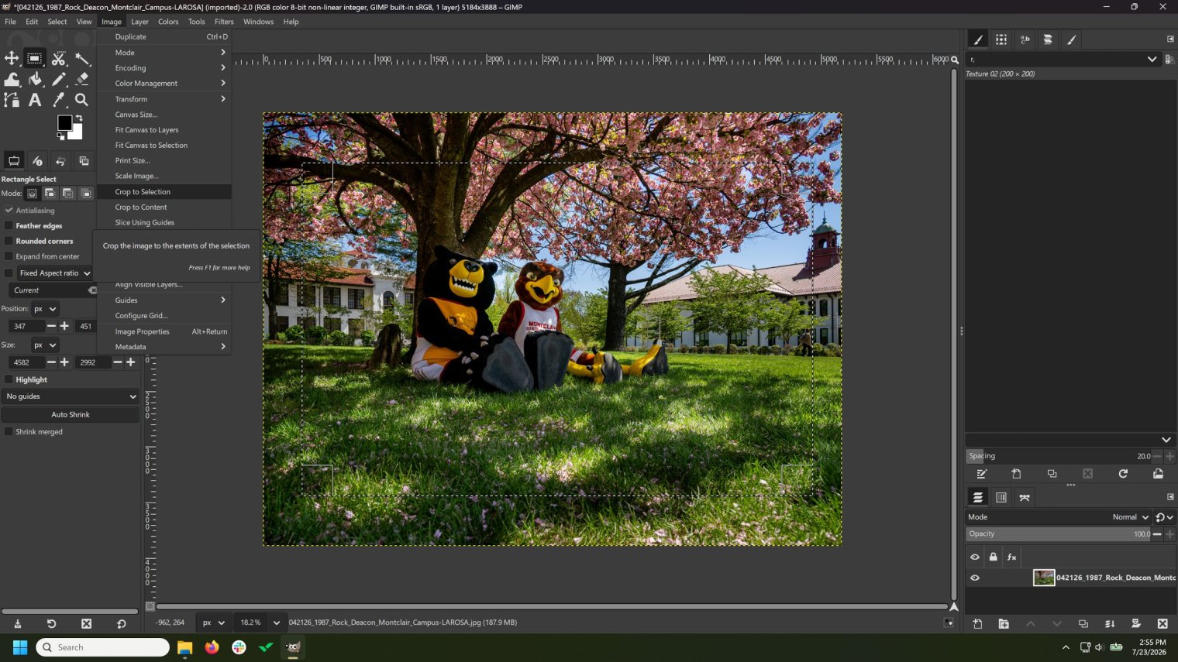Set selection mode to Replace

(x=32, y=194)
